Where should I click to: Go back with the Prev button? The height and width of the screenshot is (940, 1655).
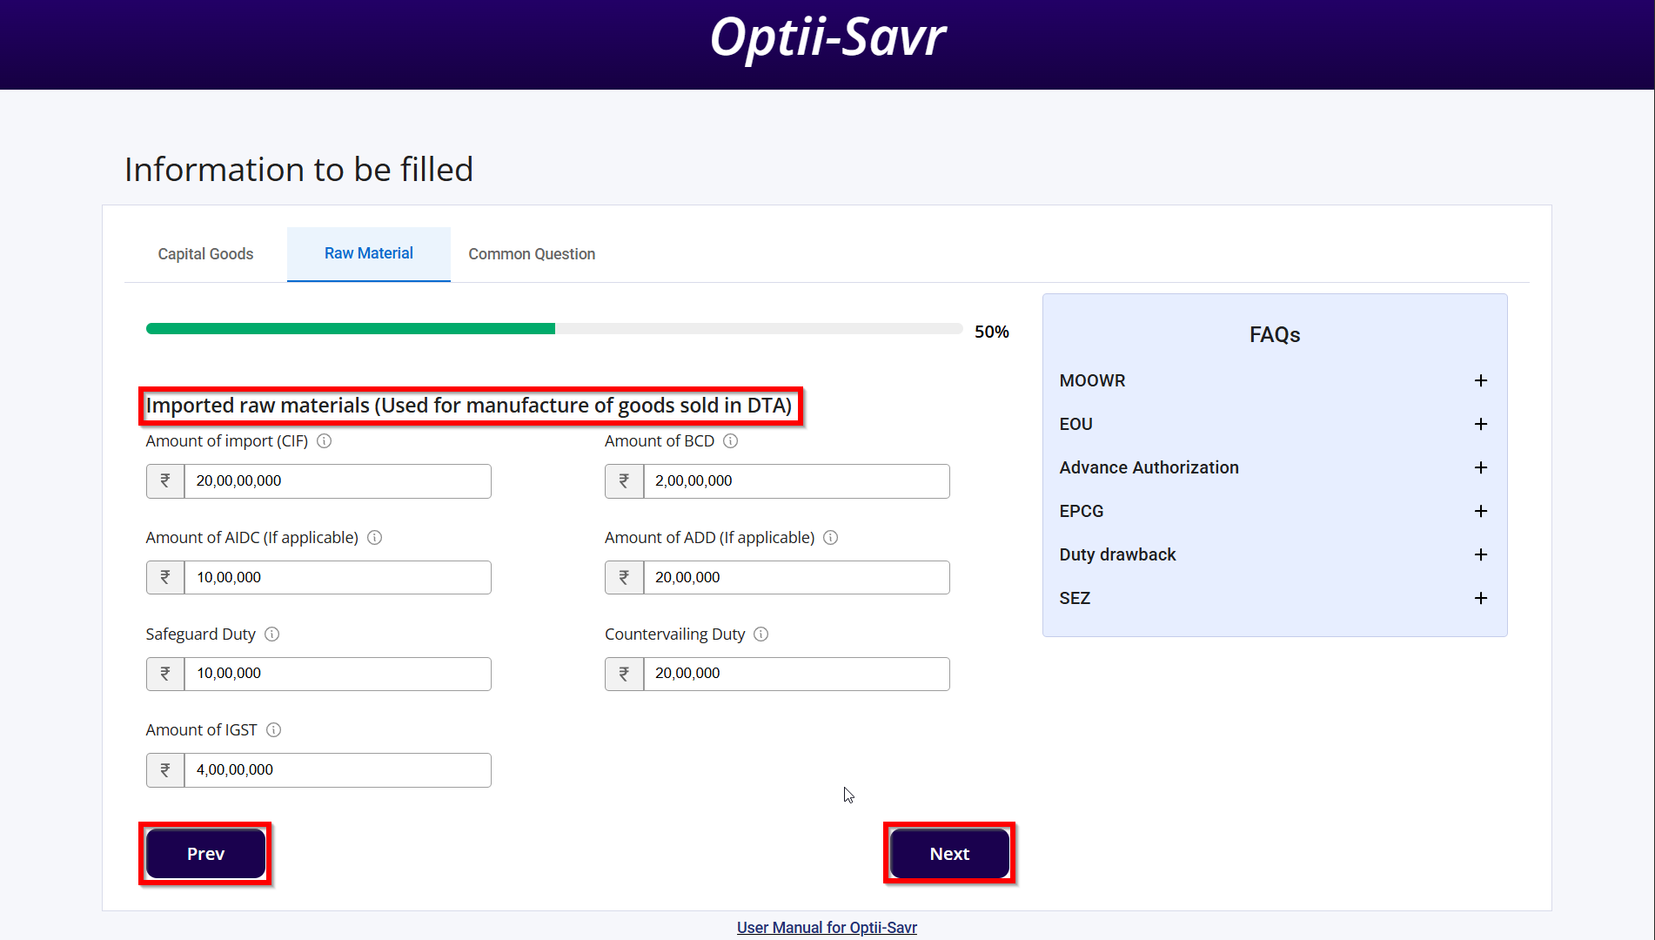tap(205, 854)
